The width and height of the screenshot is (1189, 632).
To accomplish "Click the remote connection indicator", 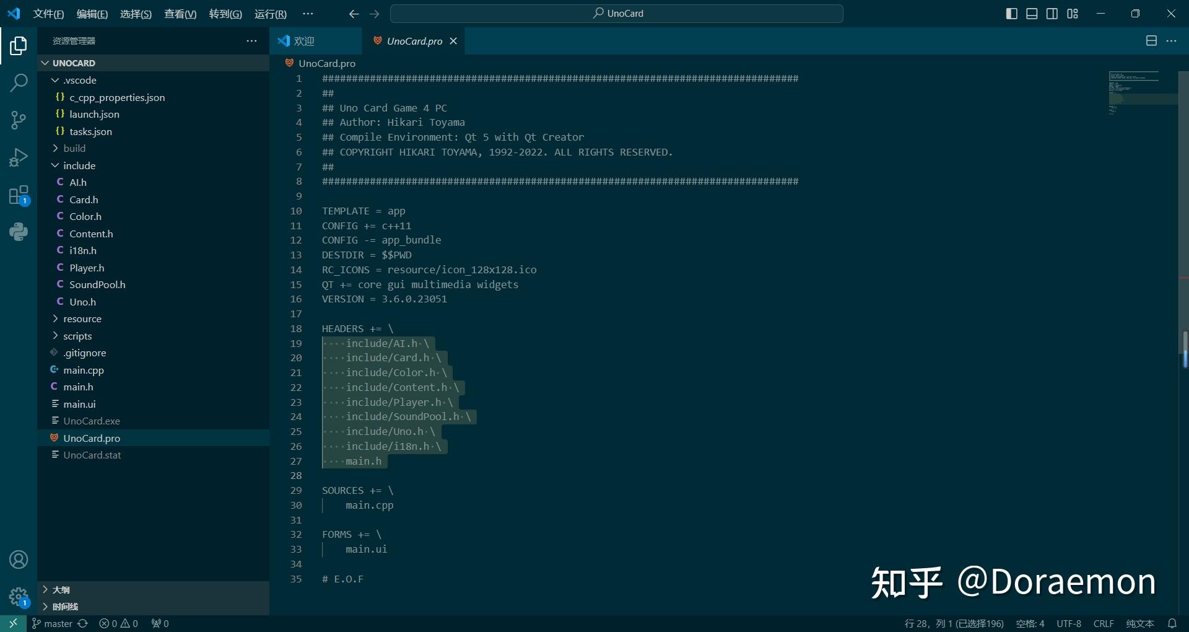I will pyautogui.click(x=12, y=623).
